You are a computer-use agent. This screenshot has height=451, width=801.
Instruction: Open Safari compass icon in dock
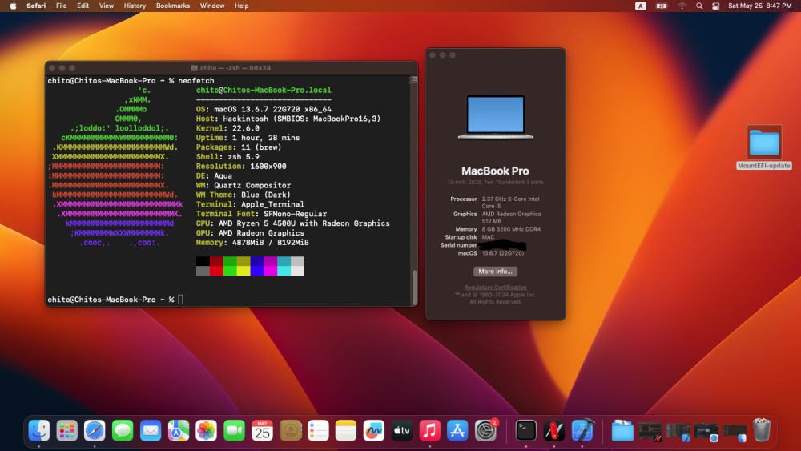click(x=95, y=430)
